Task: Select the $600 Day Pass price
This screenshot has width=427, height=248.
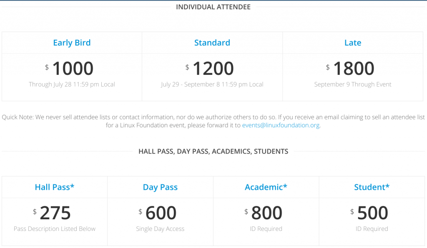Action: [x=161, y=213]
